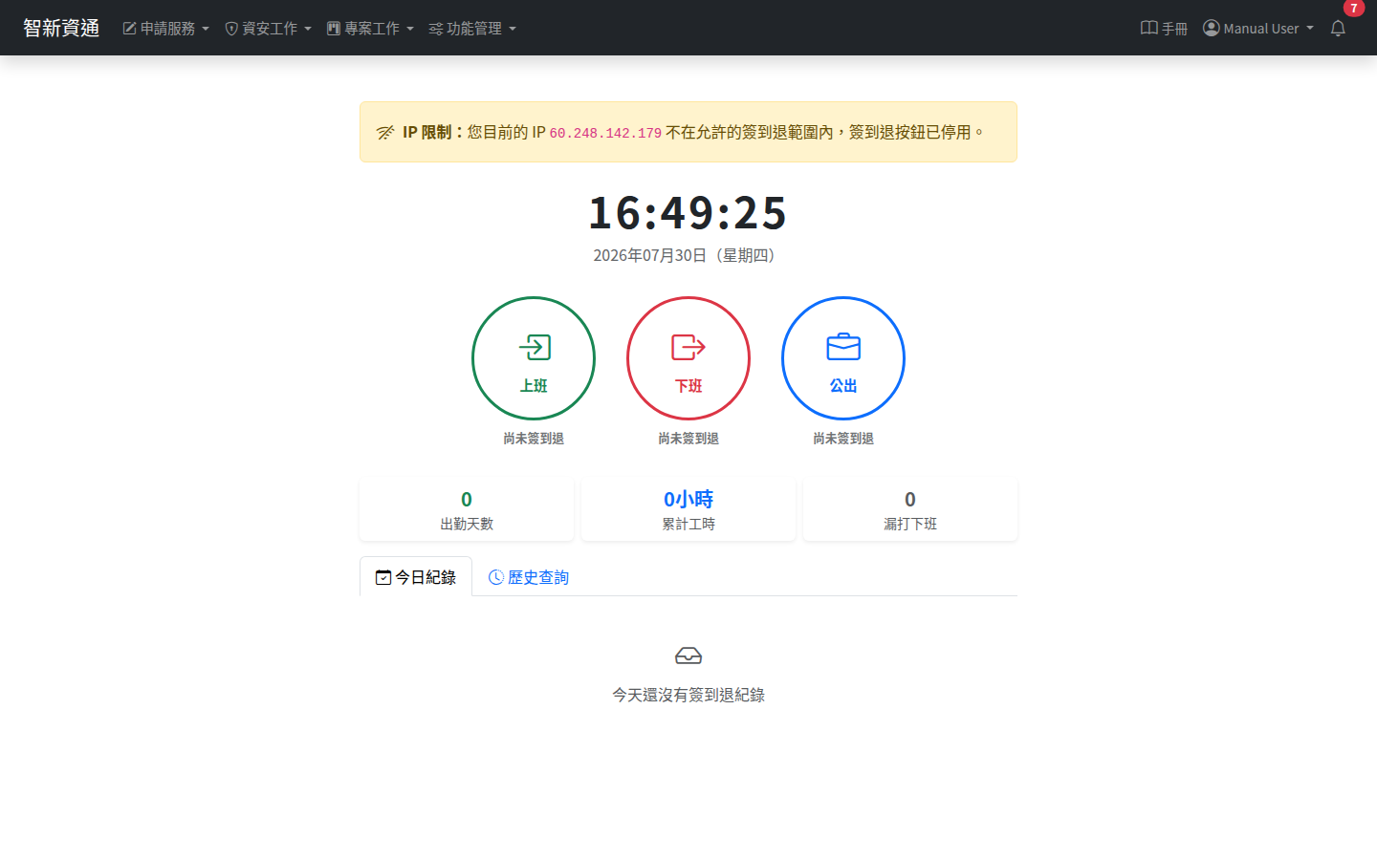Image resolution: width=1377 pixels, height=860 pixels.
Task: Click the empty inbox icon
Action: 688,656
